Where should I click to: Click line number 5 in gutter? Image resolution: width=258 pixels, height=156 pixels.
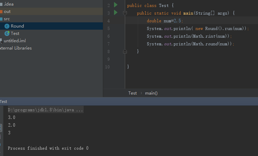click(108, 29)
